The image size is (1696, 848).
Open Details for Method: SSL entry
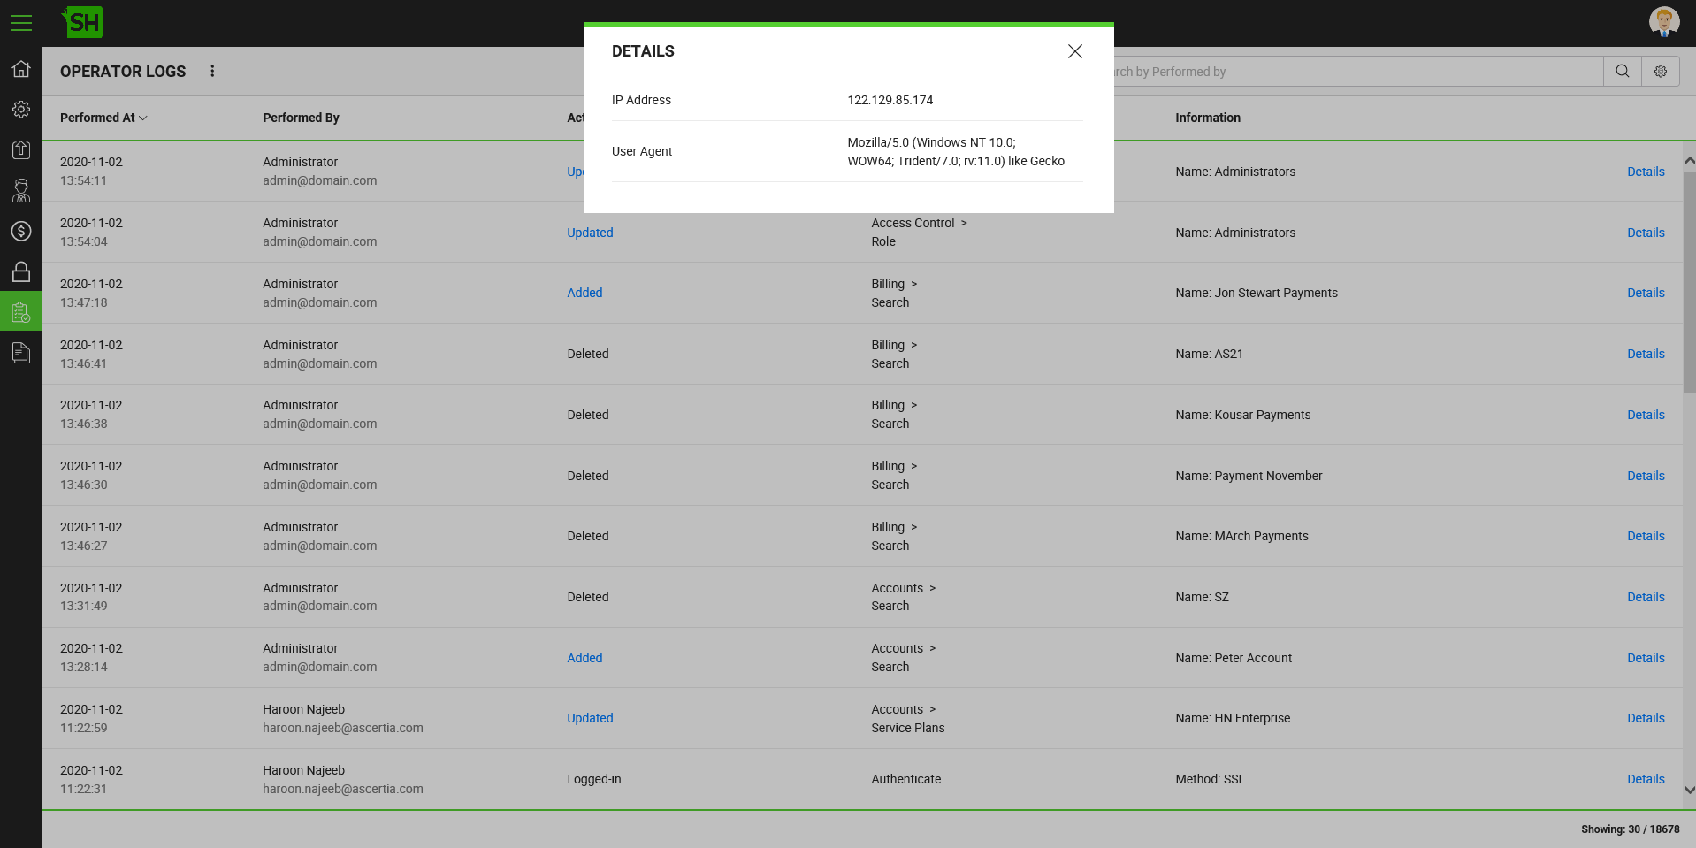(x=1646, y=779)
